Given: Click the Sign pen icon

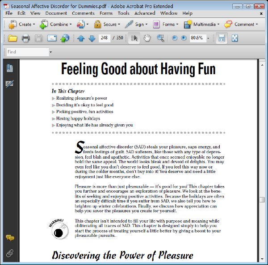Looking at the screenshot, I should (x=129, y=24).
